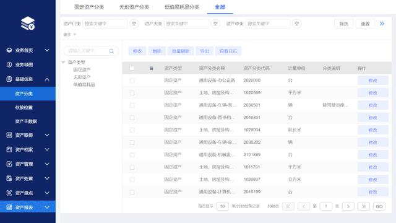Switch to the 无形资产分类 tab
This screenshot has width=396, height=223.
point(134,7)
